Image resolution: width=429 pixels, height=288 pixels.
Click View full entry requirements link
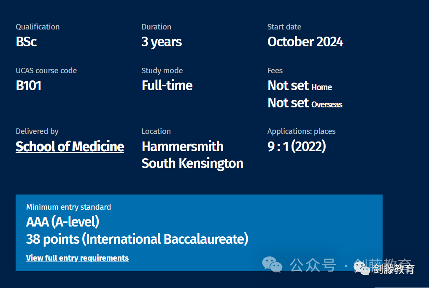[78, 258]
